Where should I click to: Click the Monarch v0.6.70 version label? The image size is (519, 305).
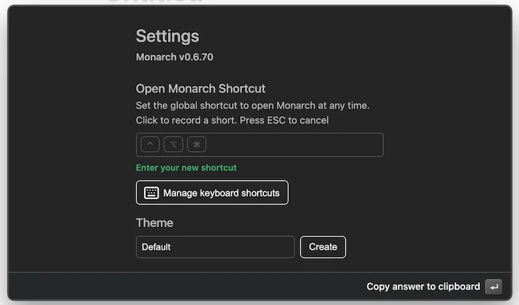[174, 57]
